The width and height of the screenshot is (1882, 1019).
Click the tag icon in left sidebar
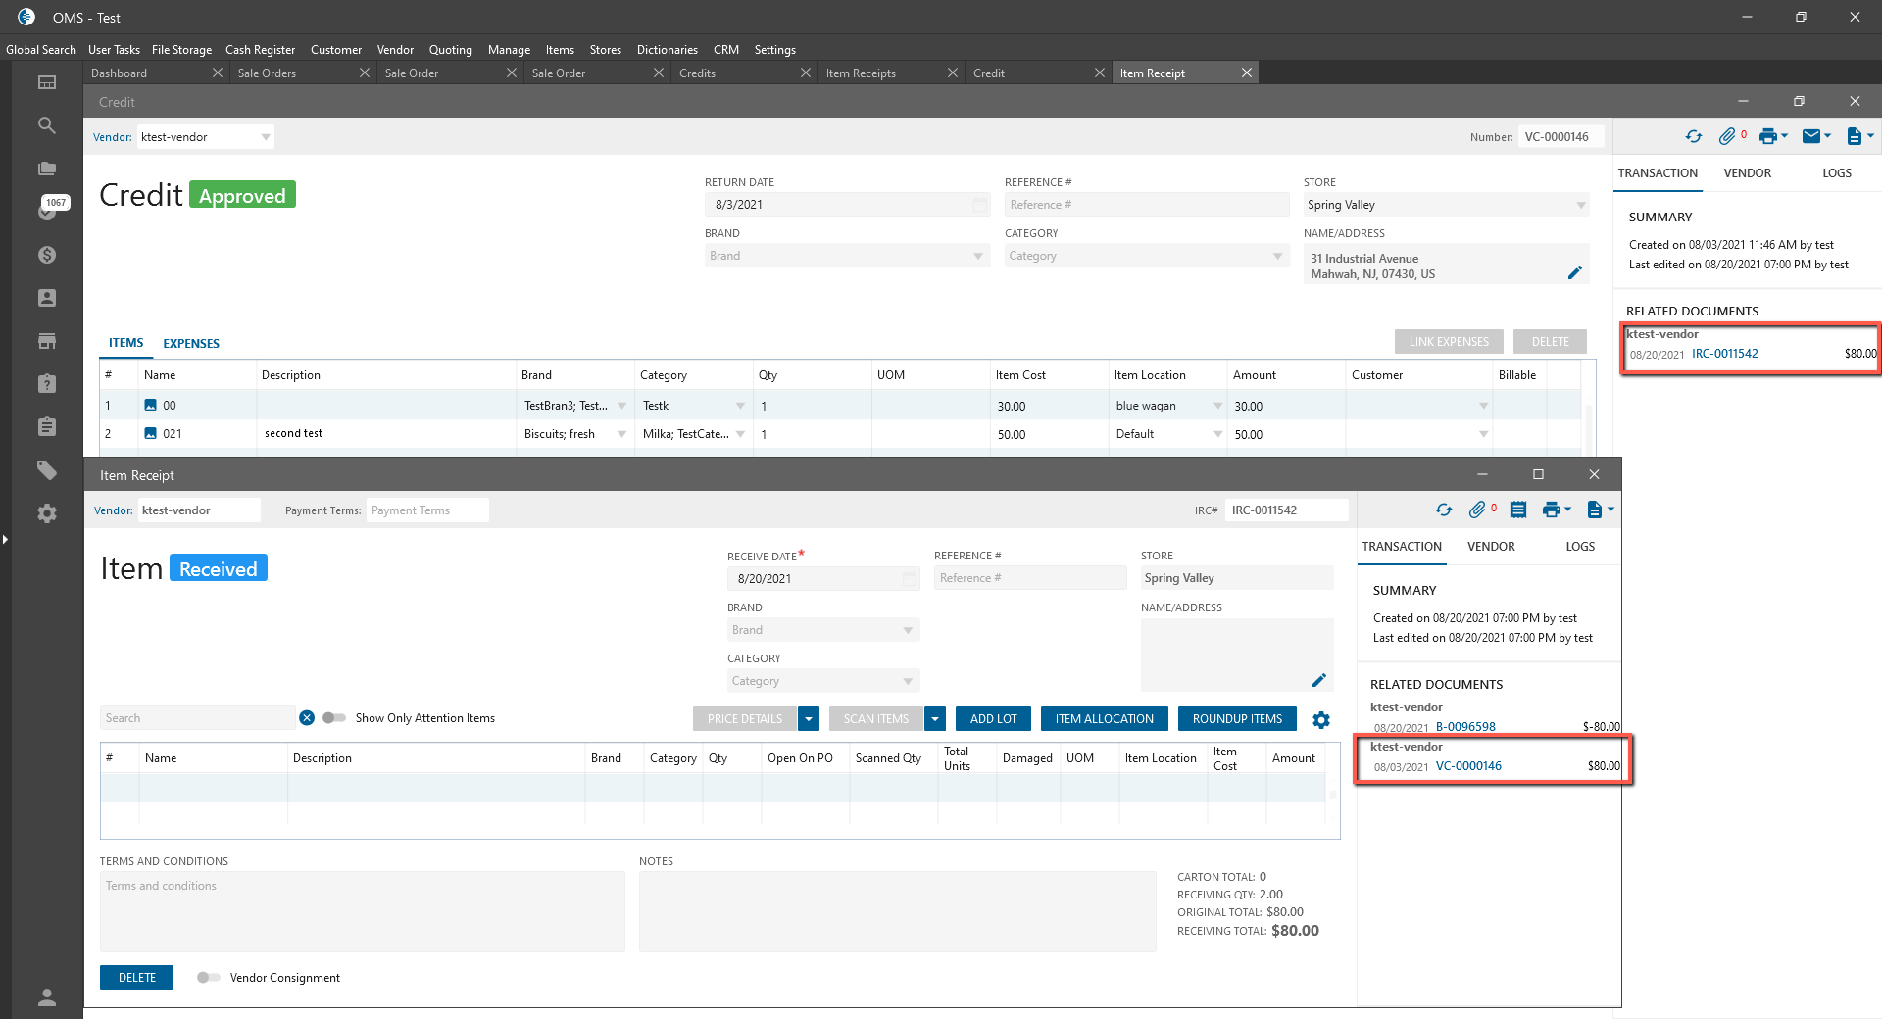pyautogui.click(x=46, y=470)
